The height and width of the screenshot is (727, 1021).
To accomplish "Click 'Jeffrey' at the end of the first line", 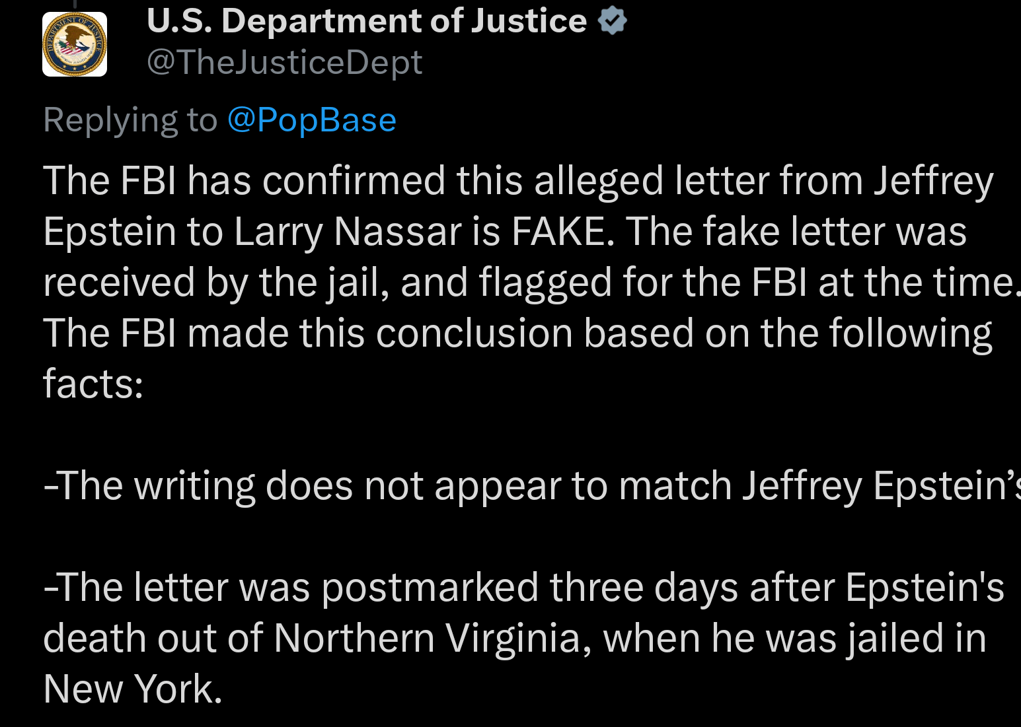I will 933,181.
